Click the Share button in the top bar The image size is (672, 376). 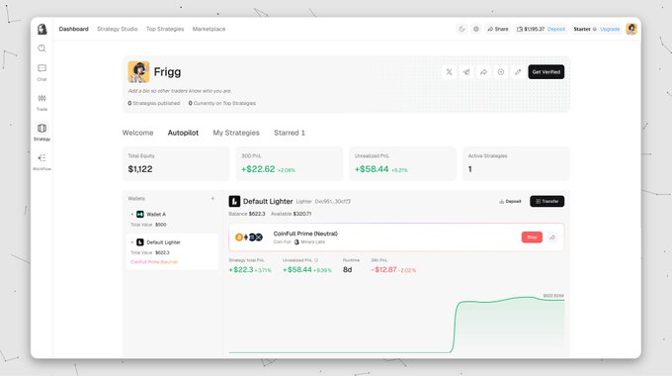498,29
